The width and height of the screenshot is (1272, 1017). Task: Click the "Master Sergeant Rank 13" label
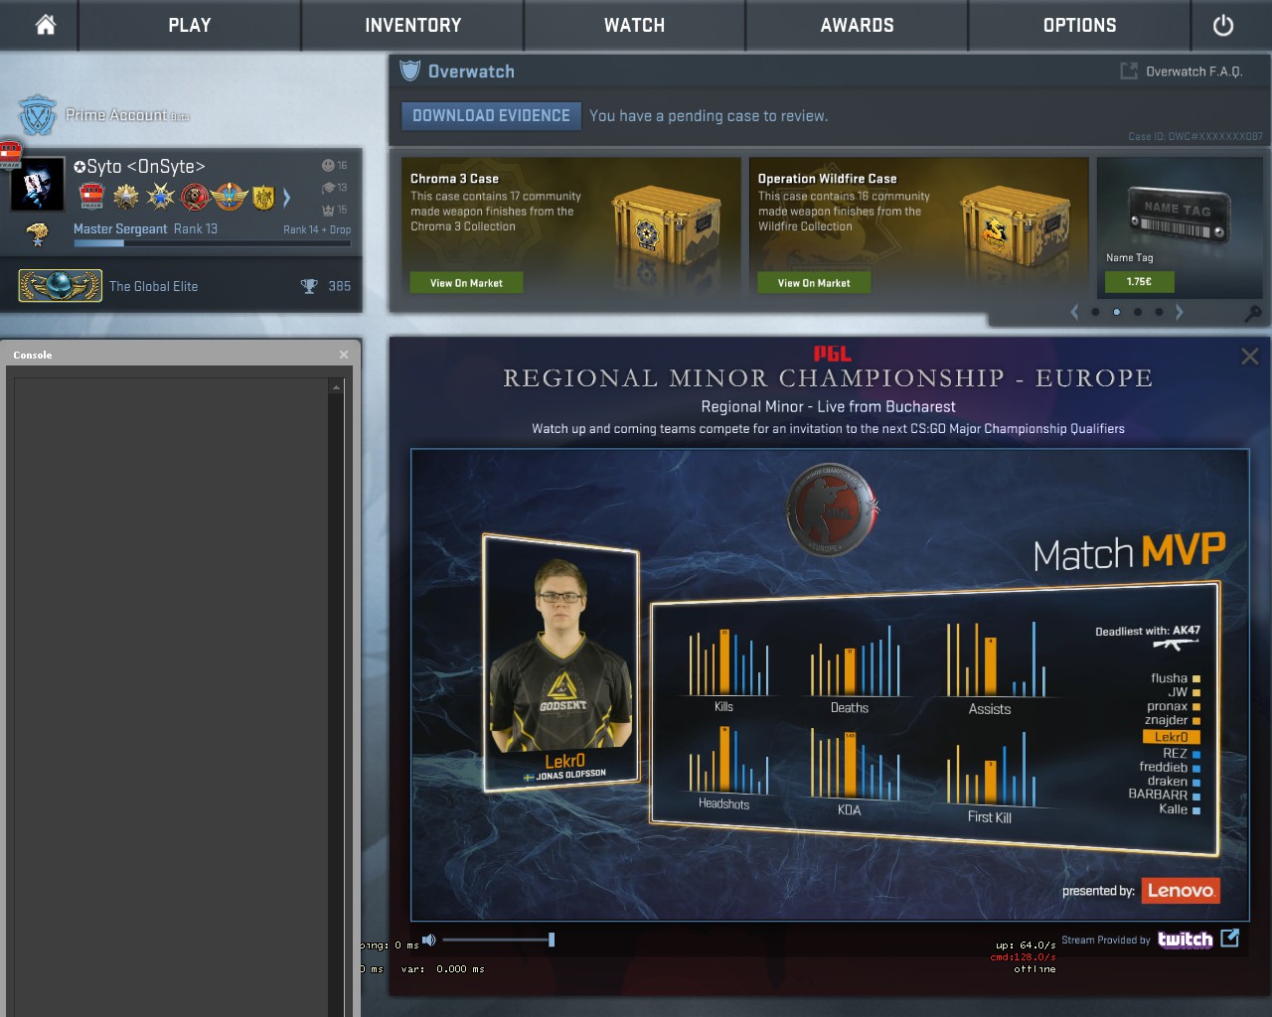point(145,228)
